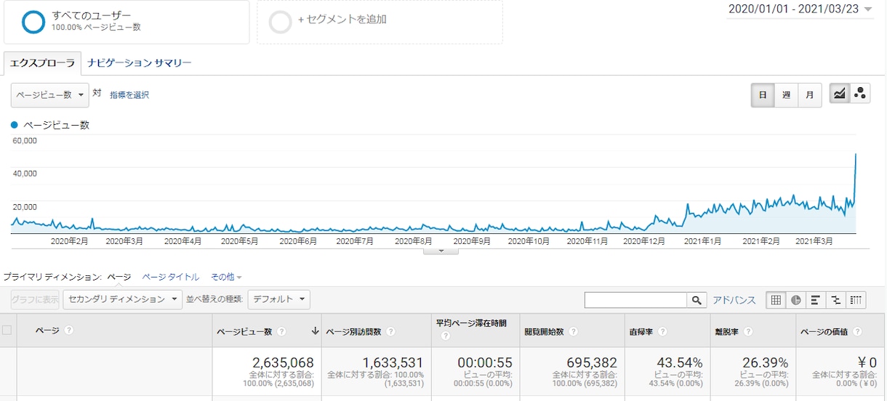This screenshot has height=401, width=887.
Task: Click the 2020年6月 label on chart axis
Action: (297, 240)
